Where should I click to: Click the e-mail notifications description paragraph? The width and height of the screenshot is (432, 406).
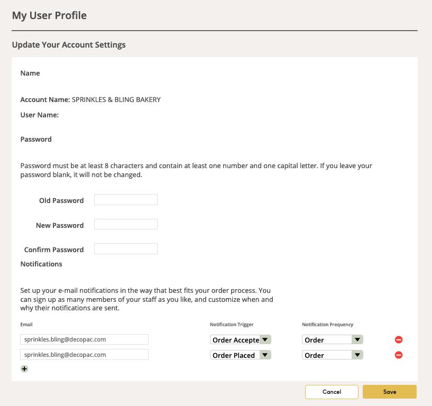[147, 299]
